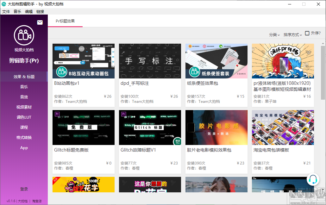Viewport: 326px width, 205px height.
Task: Open the customer service chat bubble
Action: click(x=313, y=179)
